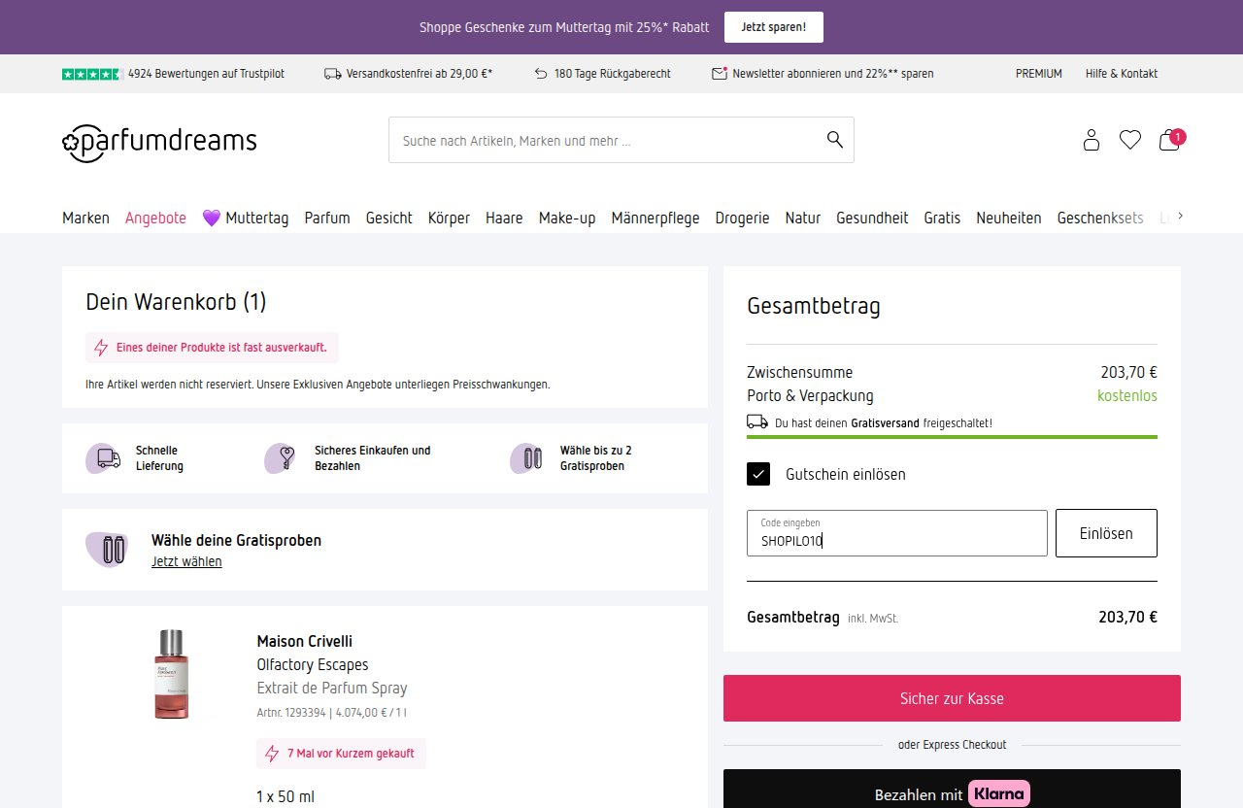Click the lightning icon in 7 Mal gekauft badge
The image size is (1243, 808).
point(272,754)
